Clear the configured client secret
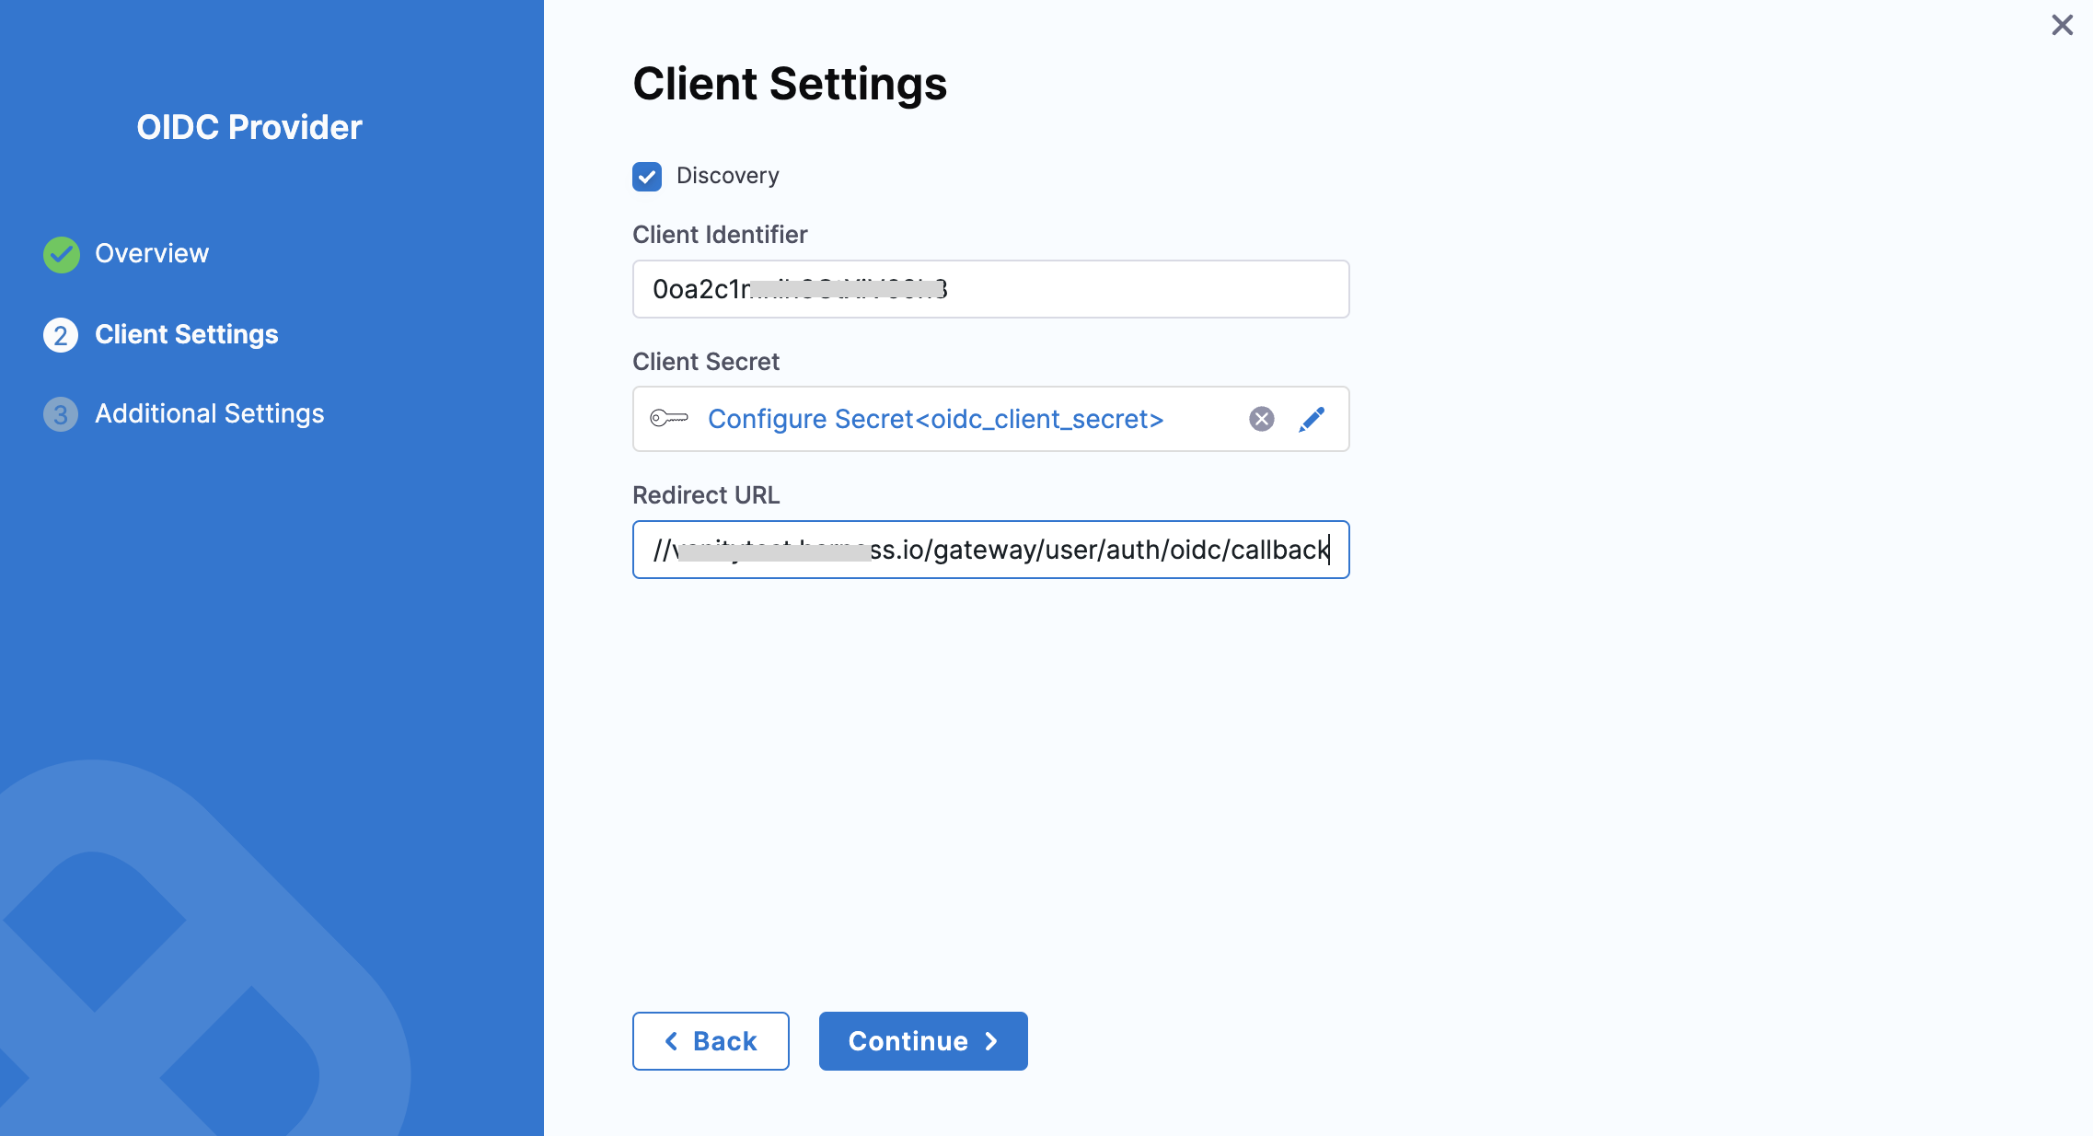 click(x=1262, y=419)
